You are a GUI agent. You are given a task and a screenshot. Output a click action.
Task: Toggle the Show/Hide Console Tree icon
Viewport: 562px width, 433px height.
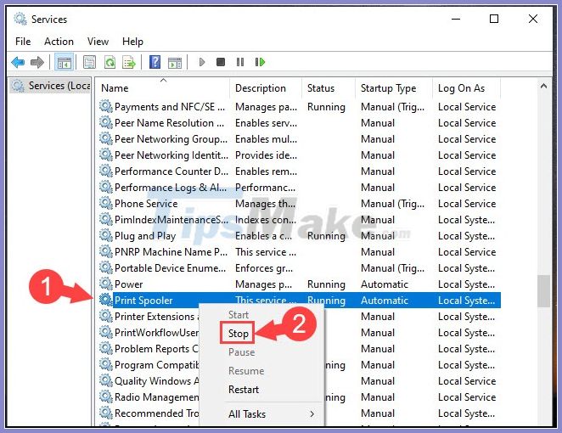coord(64,62)
